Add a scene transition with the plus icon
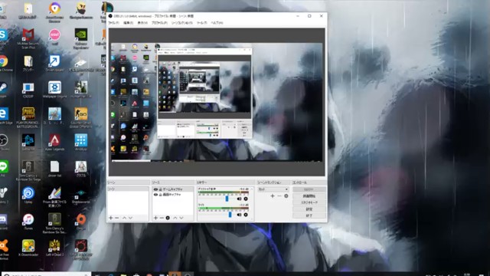490x276 pixels. coord(273,196)
